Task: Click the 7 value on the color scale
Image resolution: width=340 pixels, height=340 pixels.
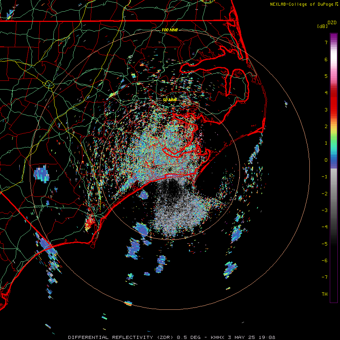Action: click(326, 42)
